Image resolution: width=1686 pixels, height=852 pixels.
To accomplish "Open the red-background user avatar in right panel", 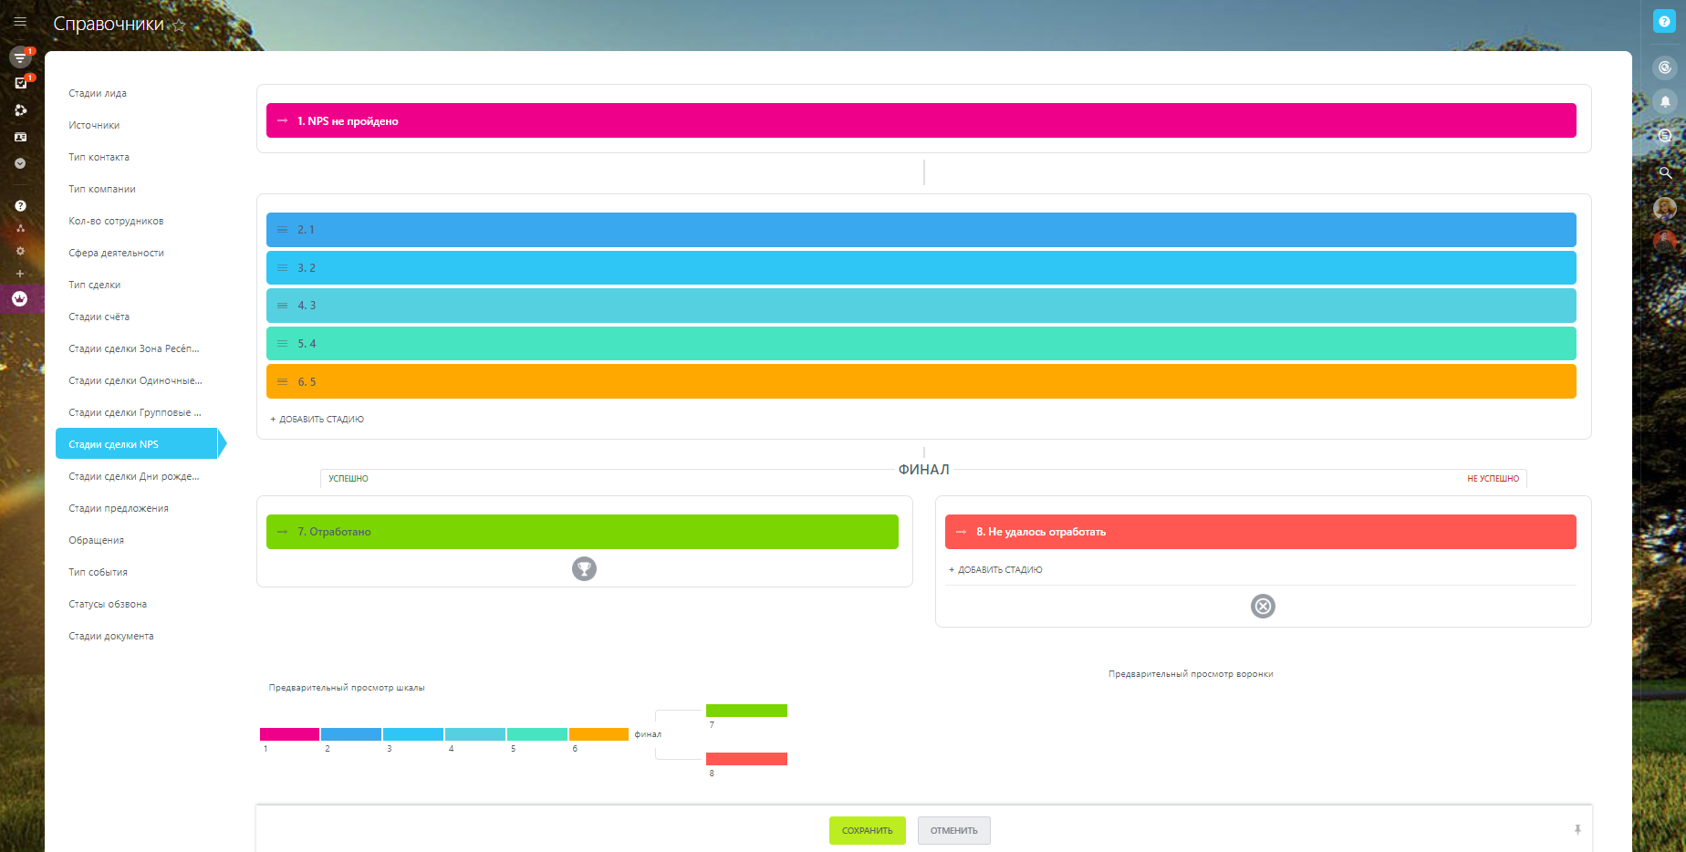I will click(1665, 242).
